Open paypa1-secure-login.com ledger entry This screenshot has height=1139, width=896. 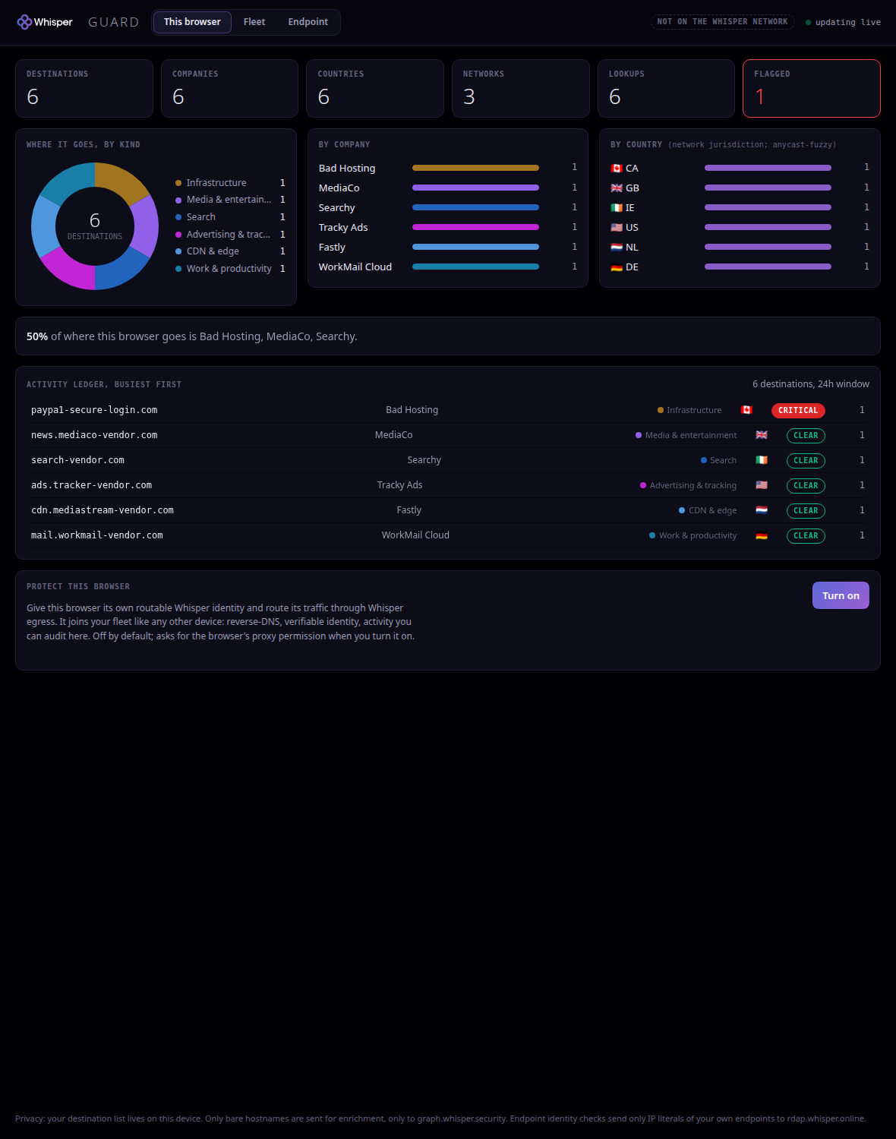coord(448,410)
